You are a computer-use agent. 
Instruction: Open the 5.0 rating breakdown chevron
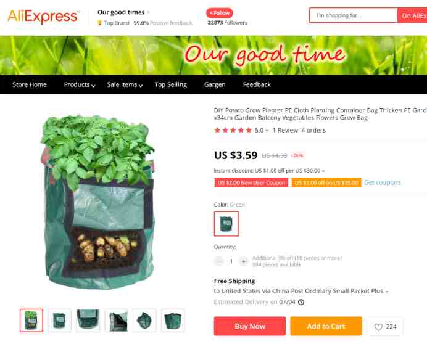click(x=267, y=131)
